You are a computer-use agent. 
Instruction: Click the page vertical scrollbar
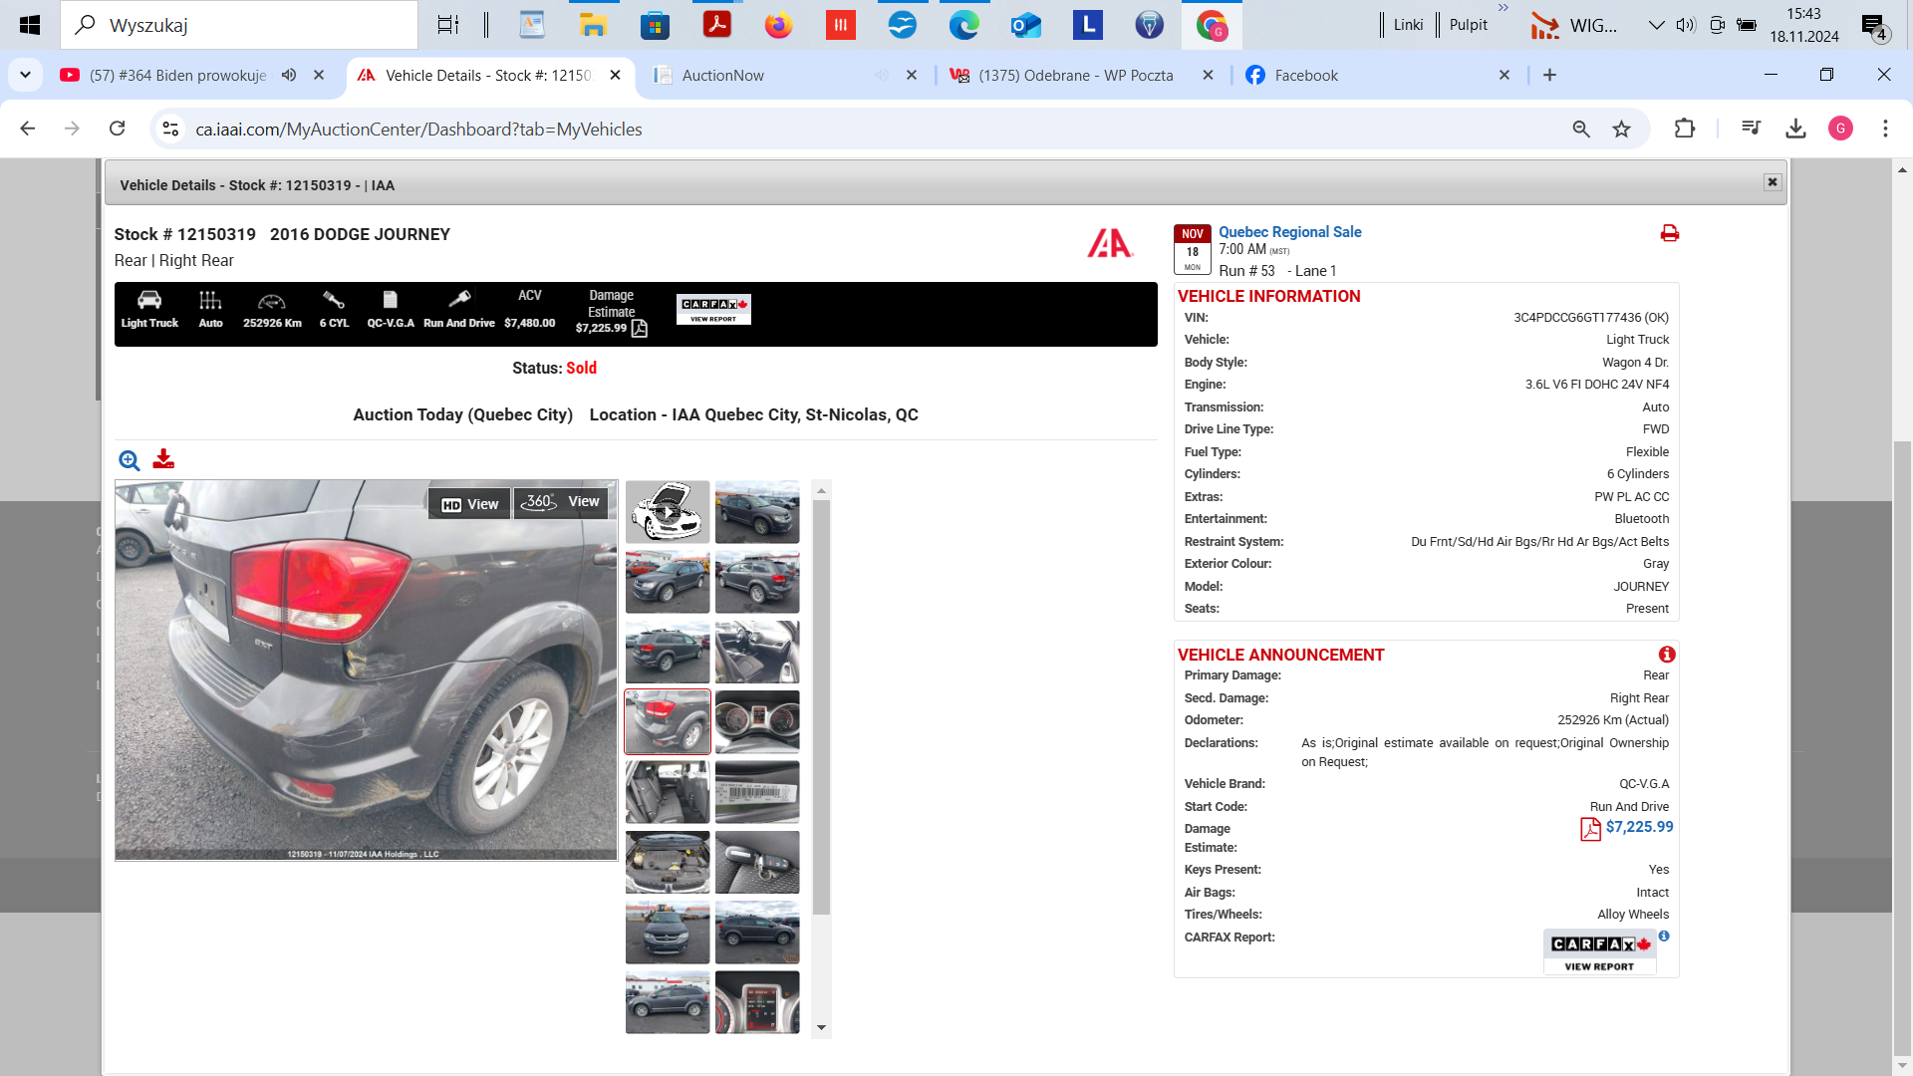pyautogui.click(x=1902, y=747)
